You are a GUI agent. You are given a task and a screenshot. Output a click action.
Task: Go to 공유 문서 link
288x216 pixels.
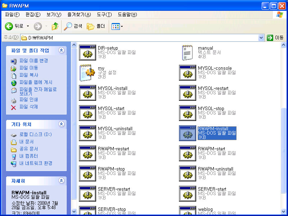click(x=29, y=149)
